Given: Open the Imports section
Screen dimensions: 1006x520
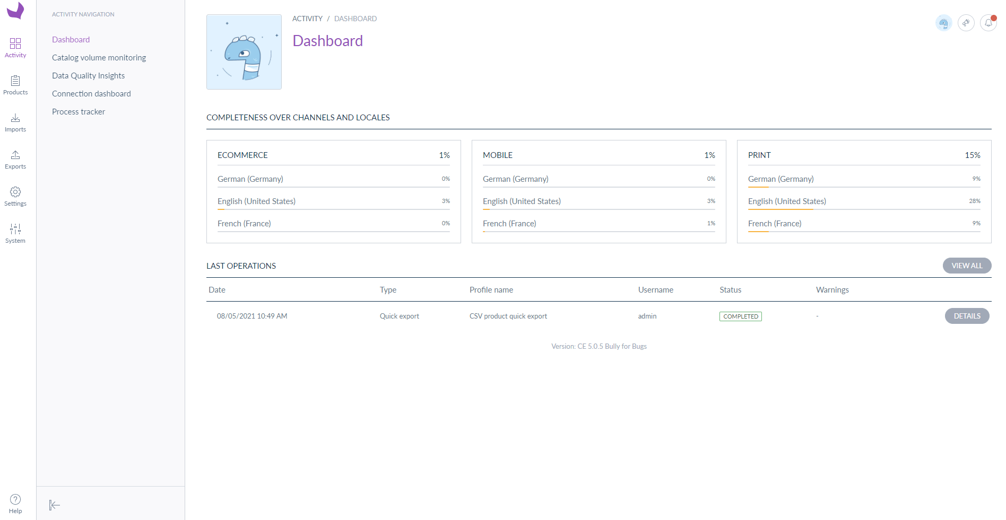Looking at the screenshot, I should pyautogui.click(x=15, y=122).
